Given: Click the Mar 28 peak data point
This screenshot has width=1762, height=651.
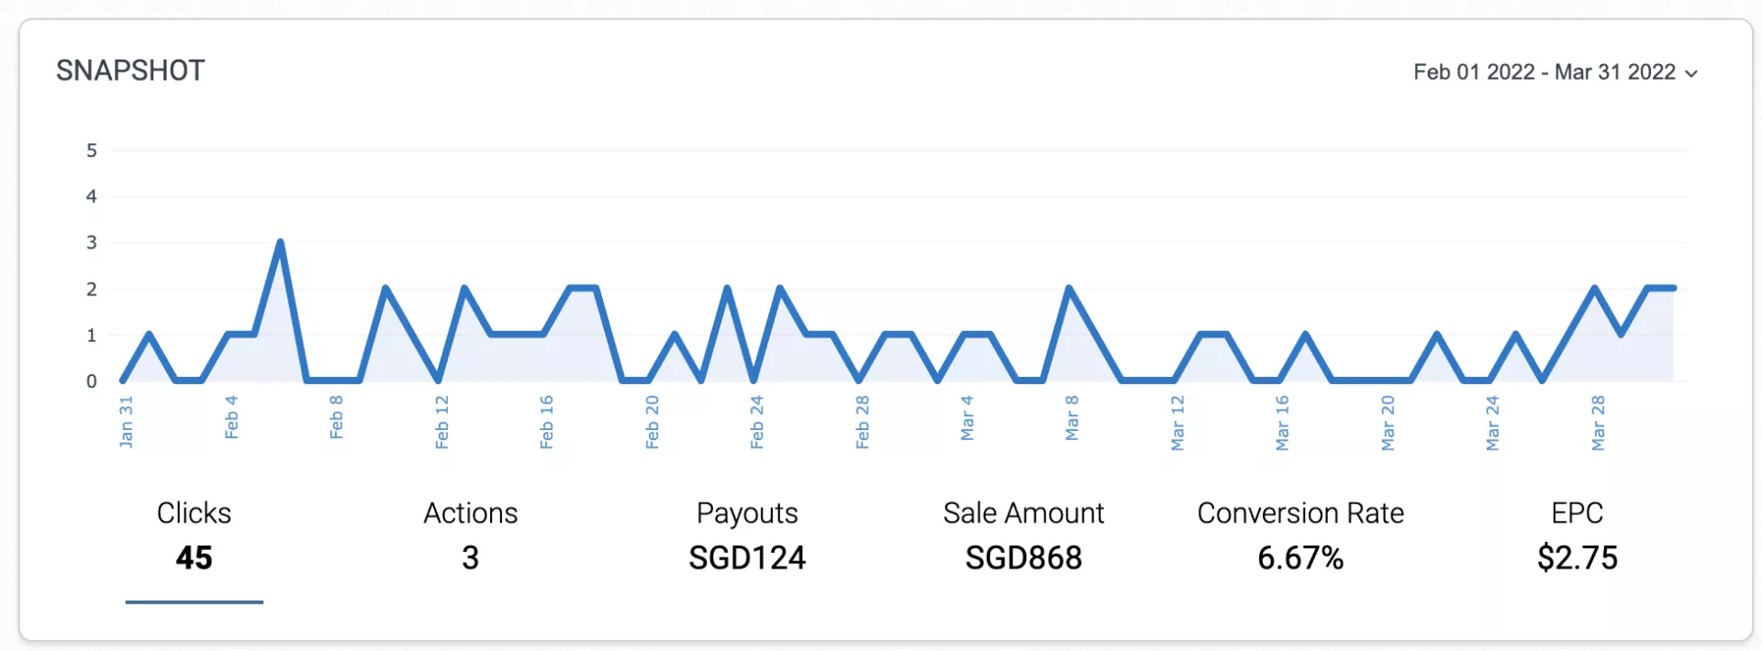Looking at the screenshot, I should 1595,289.
